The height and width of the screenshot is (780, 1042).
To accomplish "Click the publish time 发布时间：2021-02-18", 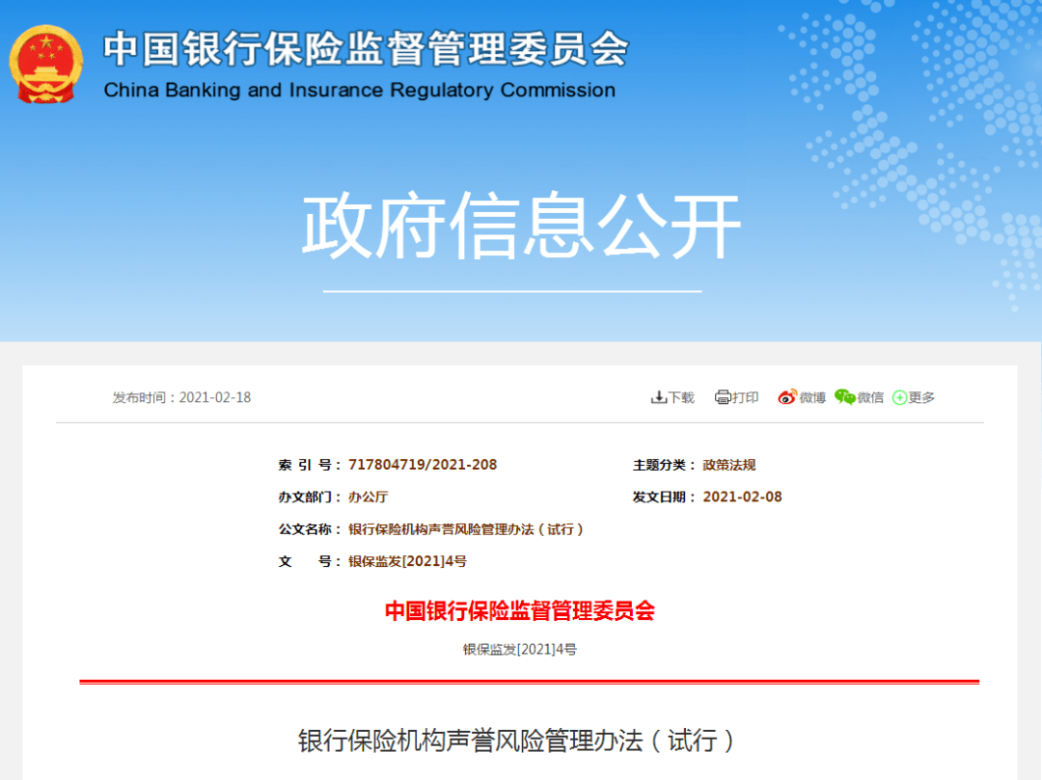I will 181,397.
